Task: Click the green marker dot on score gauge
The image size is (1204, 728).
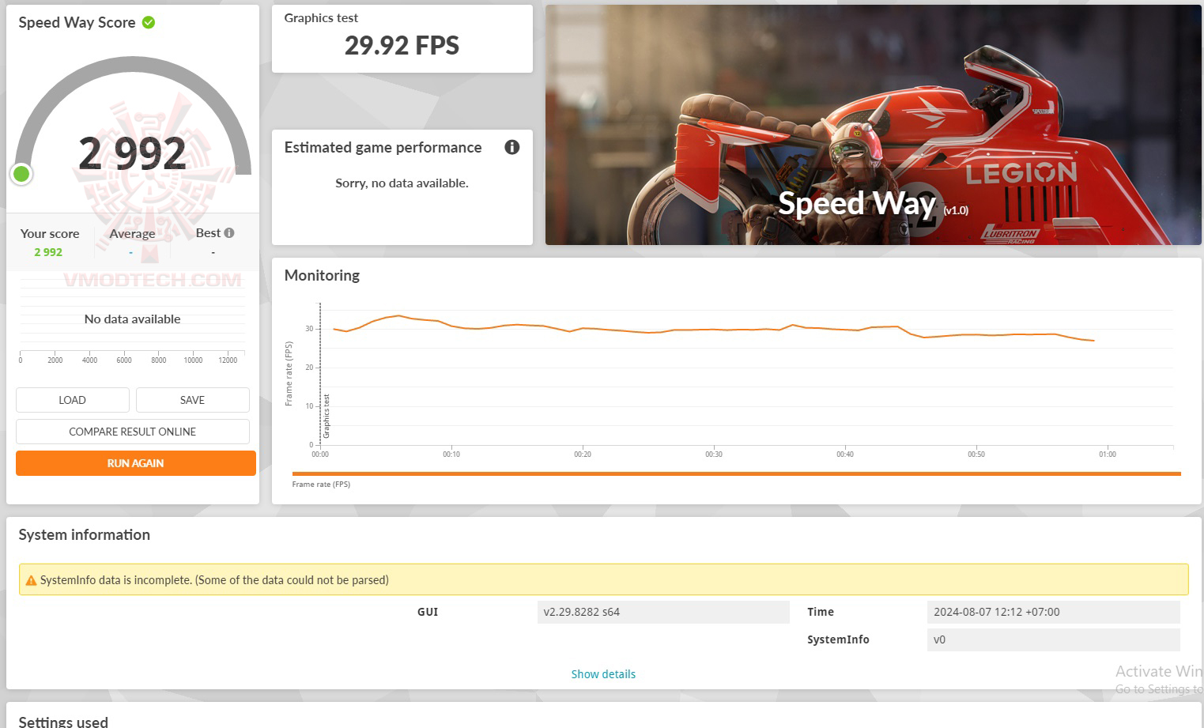Action: [21, 174]
